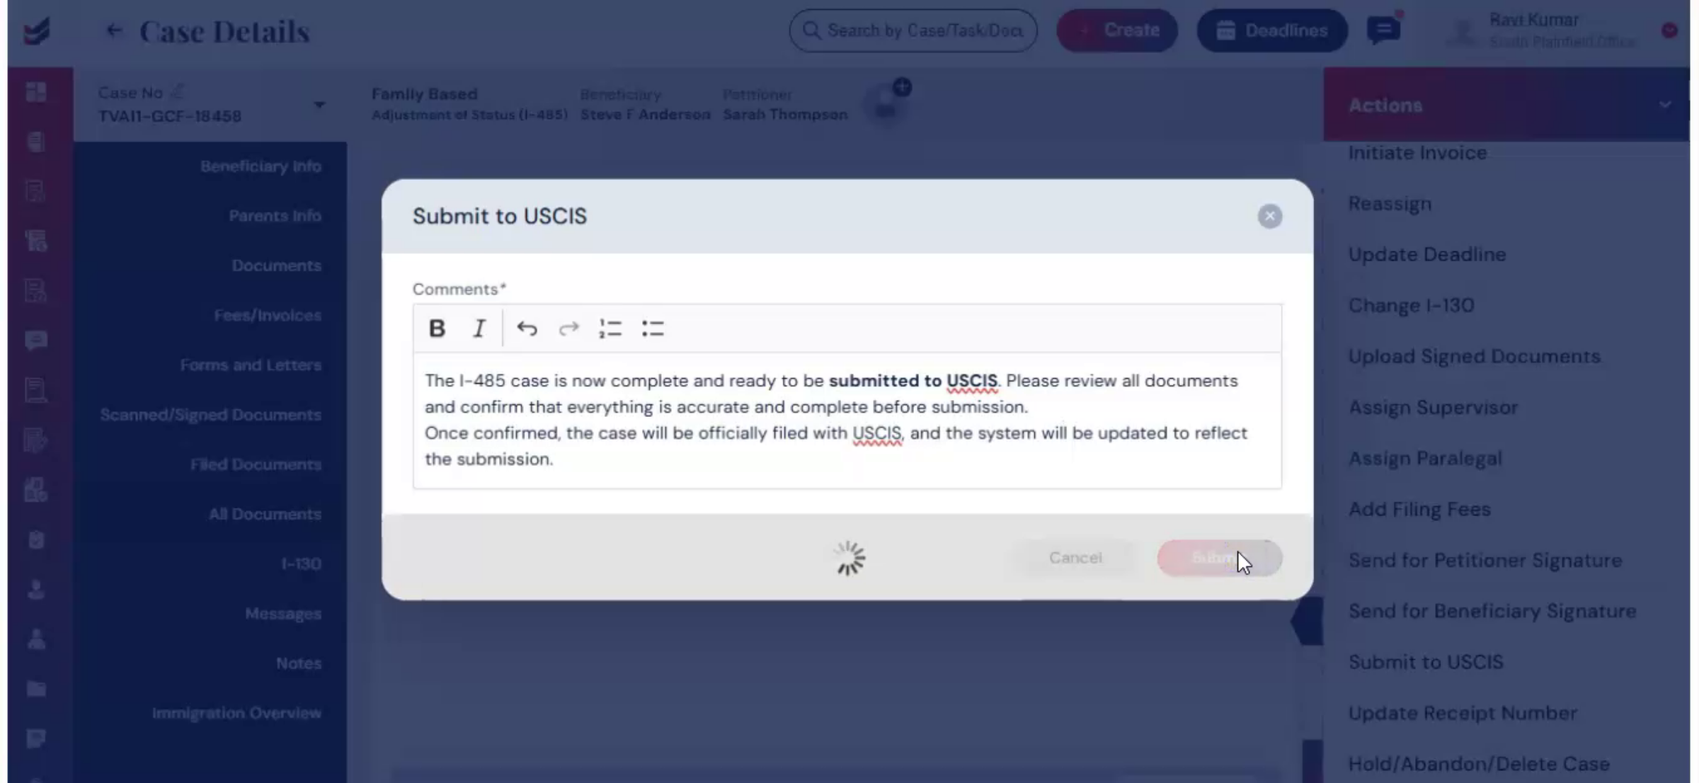Screen dimensions: 1699x783
Task: Click the Submit button in the dialog
Action: (x=1219, y=558)
